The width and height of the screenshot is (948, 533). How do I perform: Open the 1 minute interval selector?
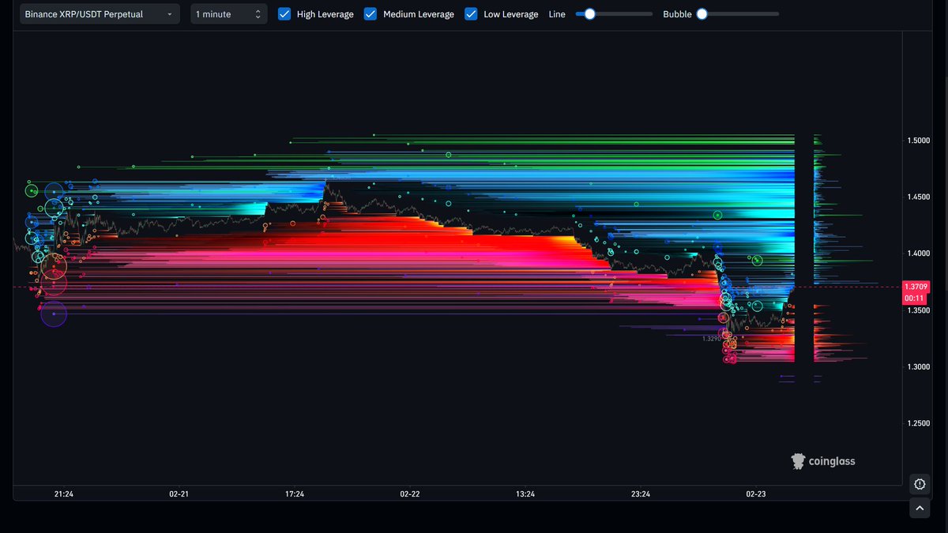tap(229, 14)
